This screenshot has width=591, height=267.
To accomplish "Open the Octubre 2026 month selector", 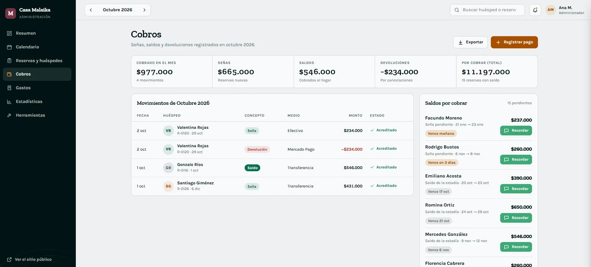I will tap(118, 10).
